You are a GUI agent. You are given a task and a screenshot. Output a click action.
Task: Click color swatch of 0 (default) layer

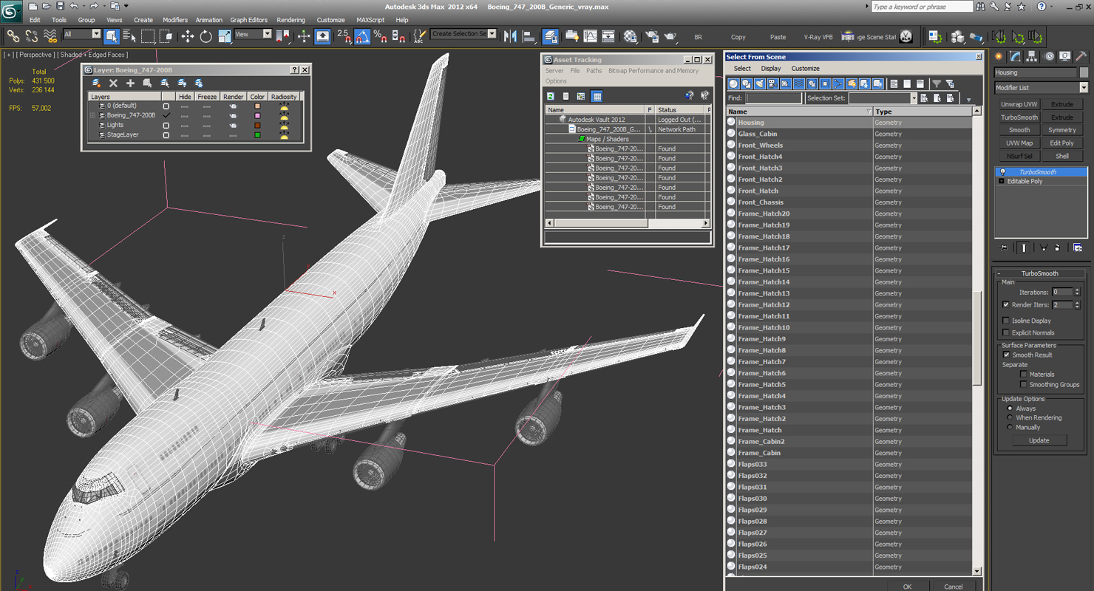coord(257,106)
